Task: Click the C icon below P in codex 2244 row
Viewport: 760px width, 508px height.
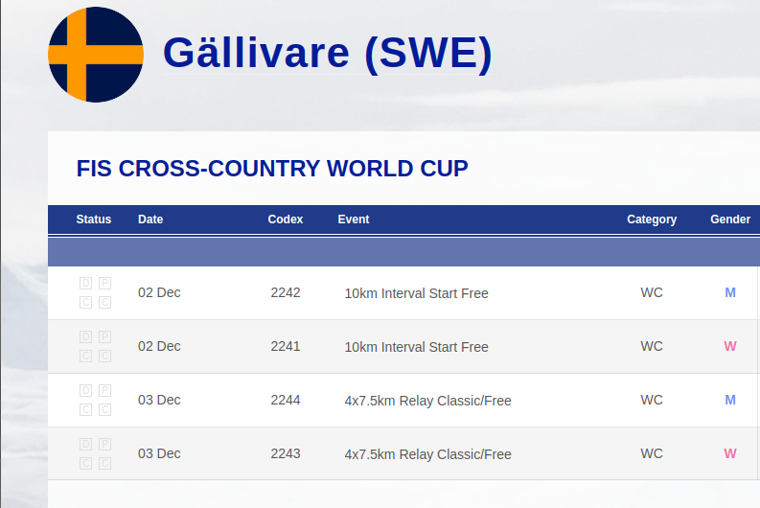Action: 104,410
